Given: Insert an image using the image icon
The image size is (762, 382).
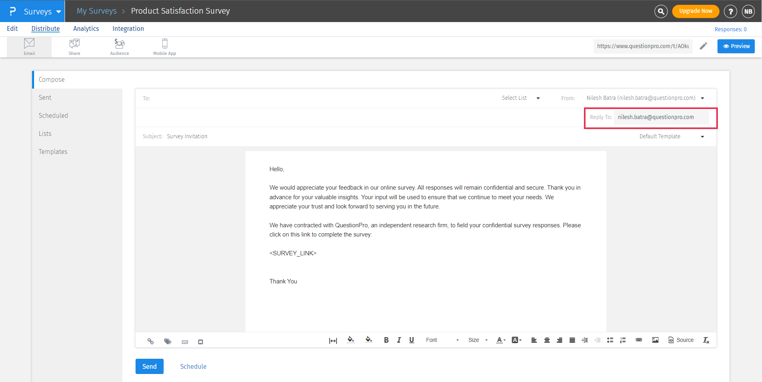Looking at the screenshot, I should pos(655,340).
